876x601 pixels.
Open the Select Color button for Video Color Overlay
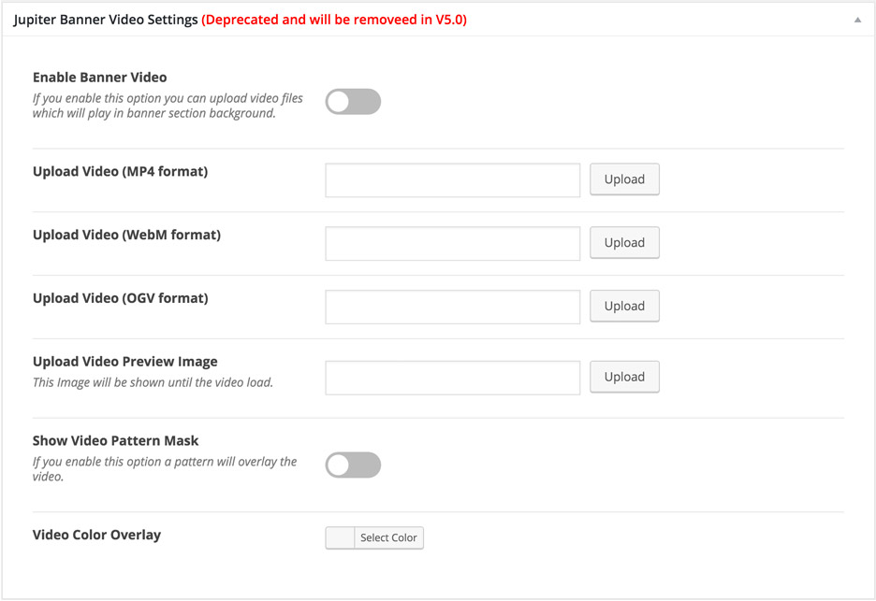coord(388,538)
